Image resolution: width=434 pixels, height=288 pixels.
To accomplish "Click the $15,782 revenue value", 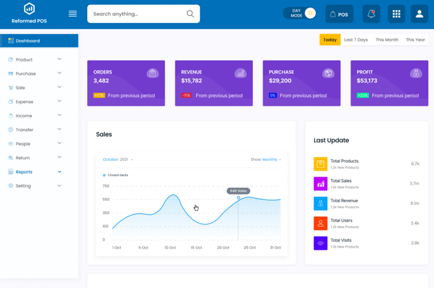I will 192,80.
